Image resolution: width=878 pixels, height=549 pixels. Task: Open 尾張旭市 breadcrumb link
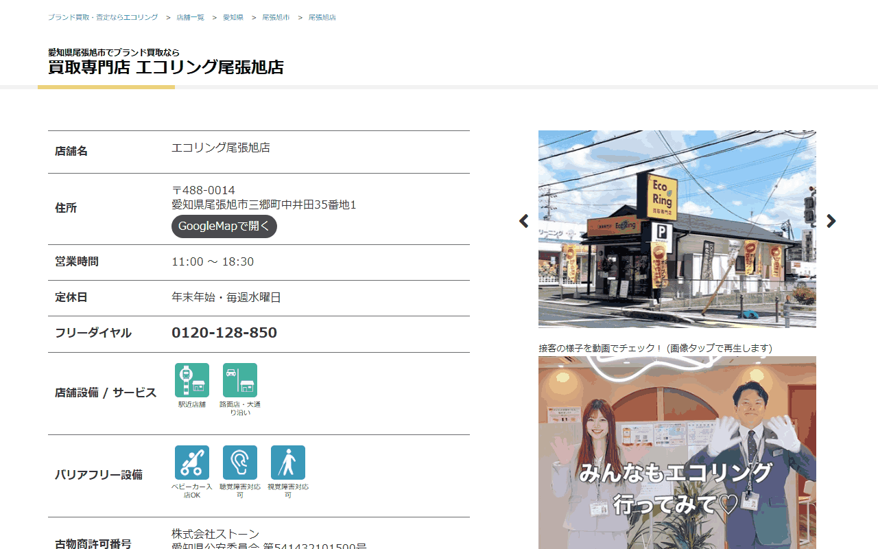tap(276, 17)
